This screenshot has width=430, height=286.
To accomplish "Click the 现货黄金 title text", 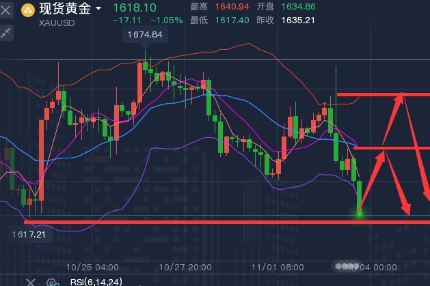I will pos(66,10).
